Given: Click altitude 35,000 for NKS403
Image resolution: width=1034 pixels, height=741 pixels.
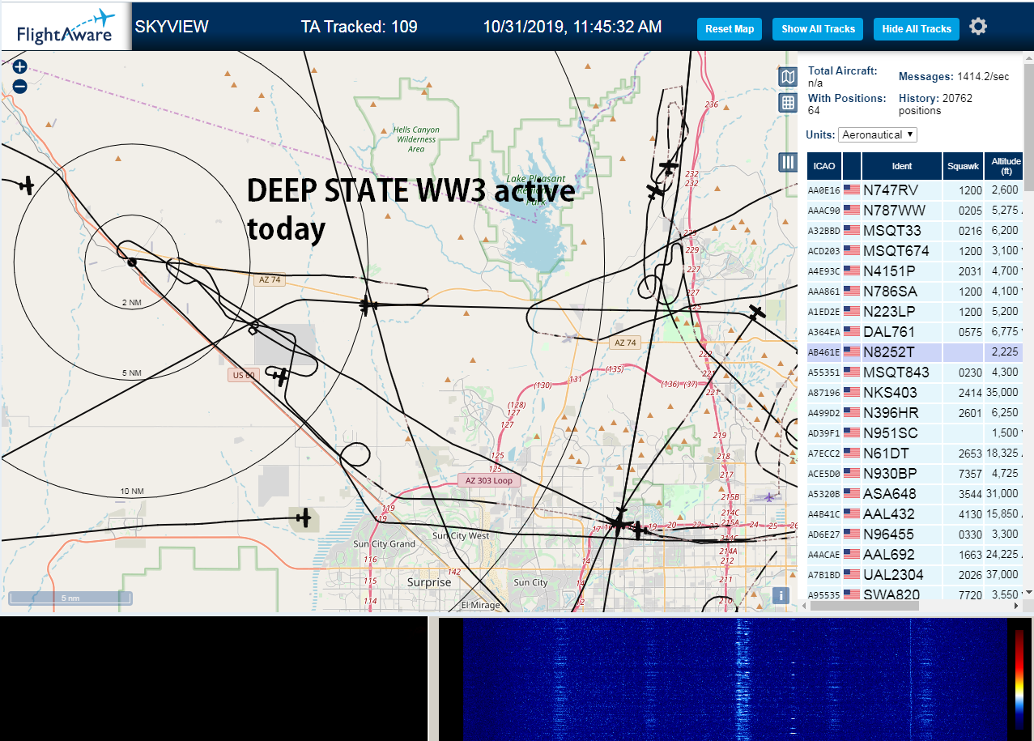Looking at the screenshot, I should [1002, 393].
